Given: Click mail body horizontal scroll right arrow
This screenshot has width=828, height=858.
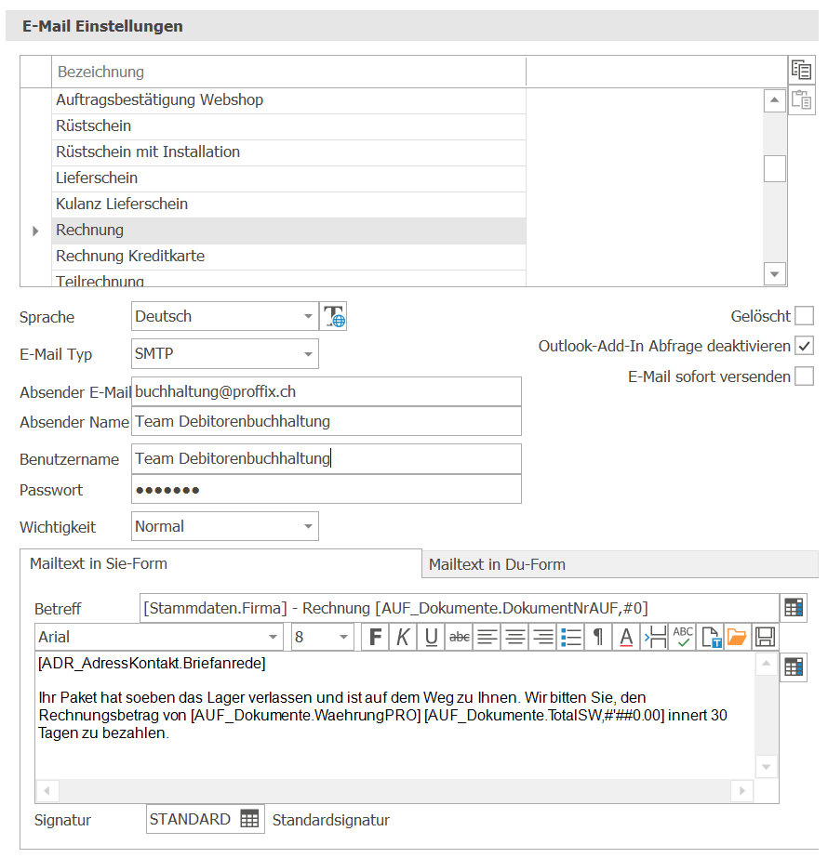Looking at the screenshot, I should [742, 791].
